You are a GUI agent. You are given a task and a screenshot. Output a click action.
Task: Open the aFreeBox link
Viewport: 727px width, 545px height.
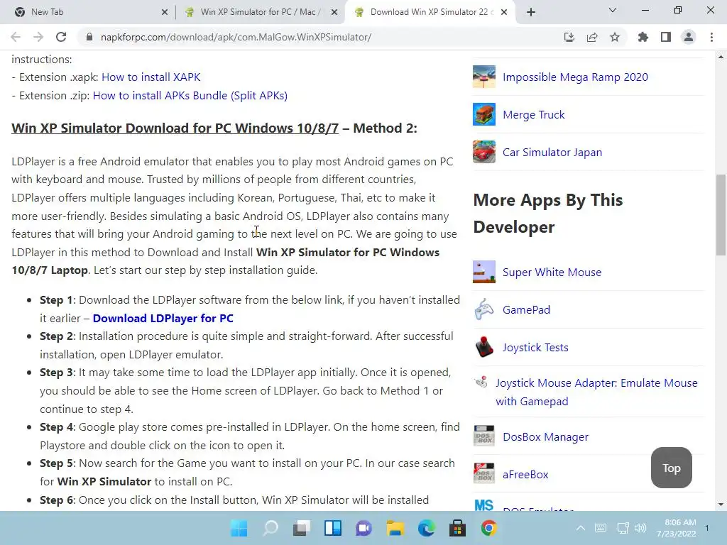point(525,474)
